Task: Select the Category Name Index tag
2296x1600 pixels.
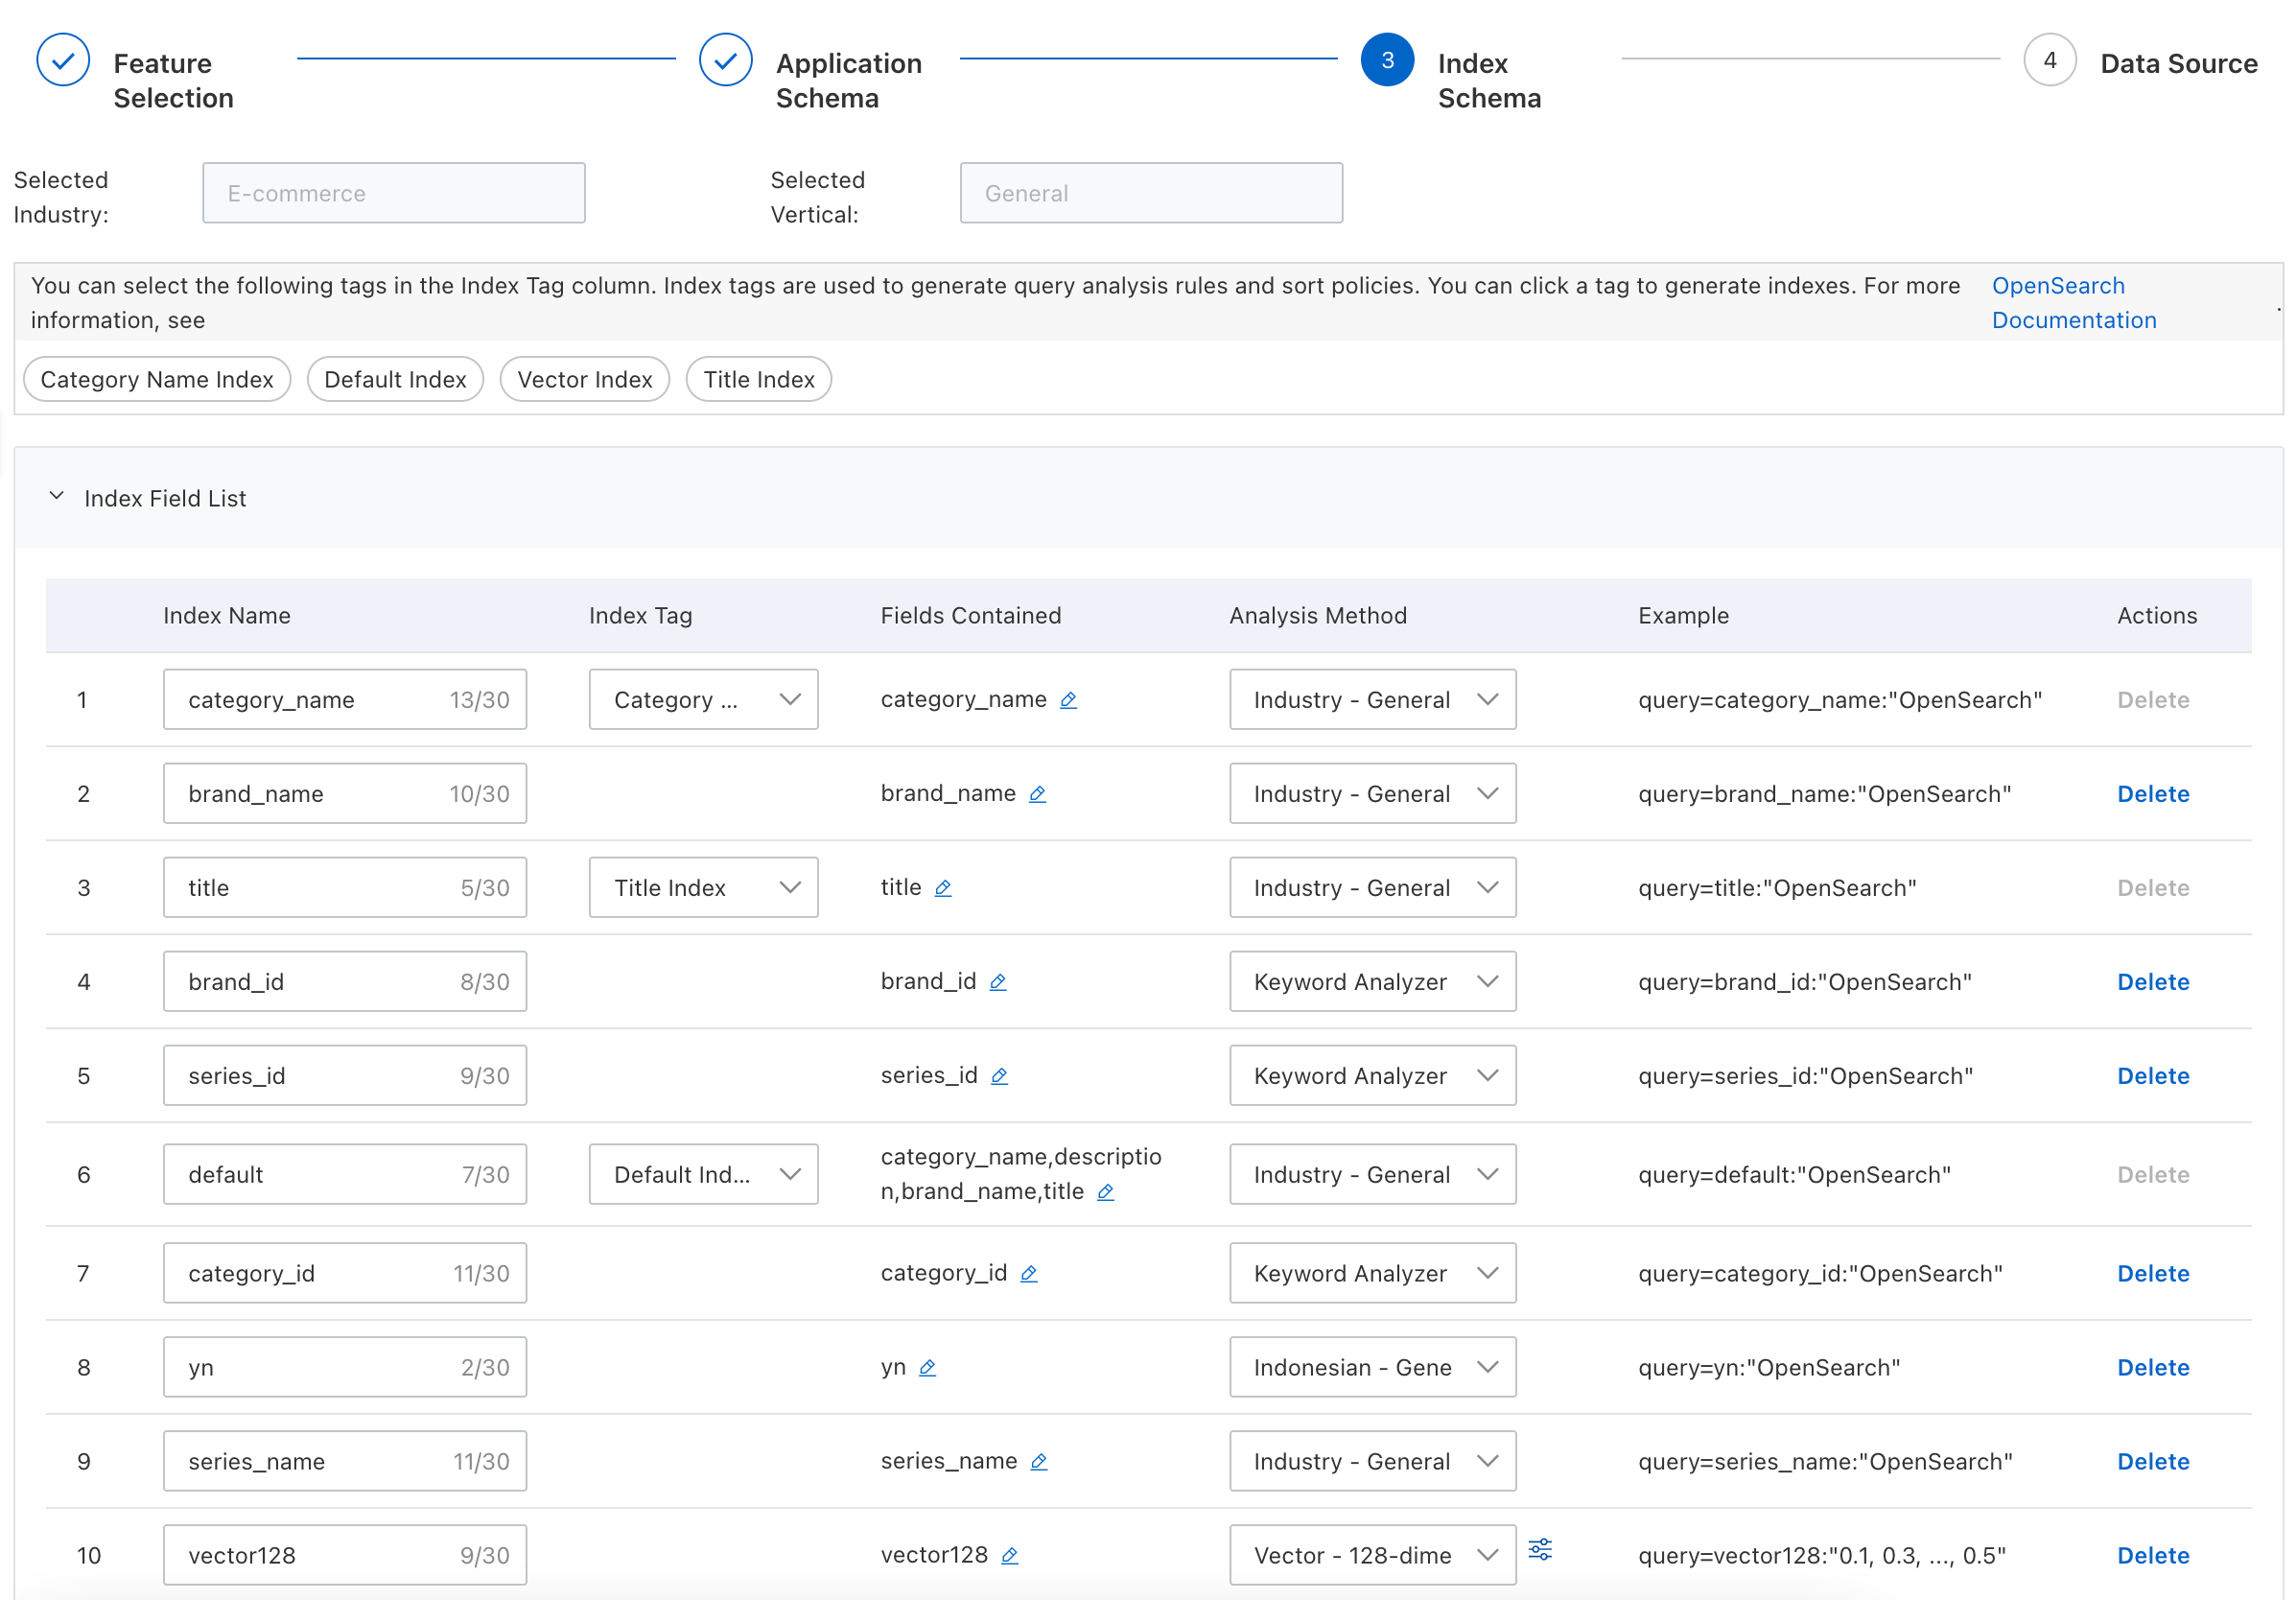Action: tap(157, 380)
